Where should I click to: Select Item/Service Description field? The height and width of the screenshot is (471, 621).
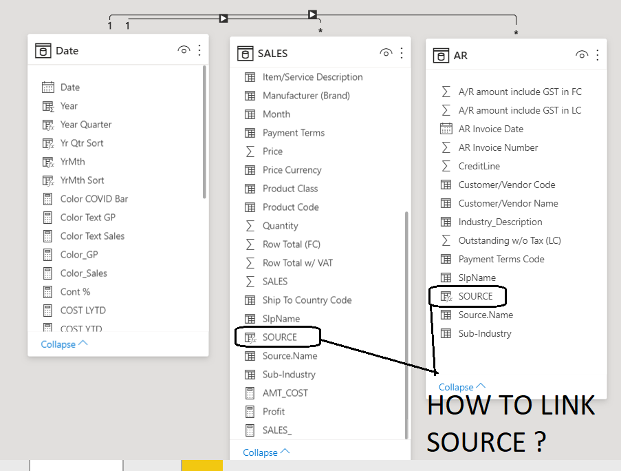[312, 77]
